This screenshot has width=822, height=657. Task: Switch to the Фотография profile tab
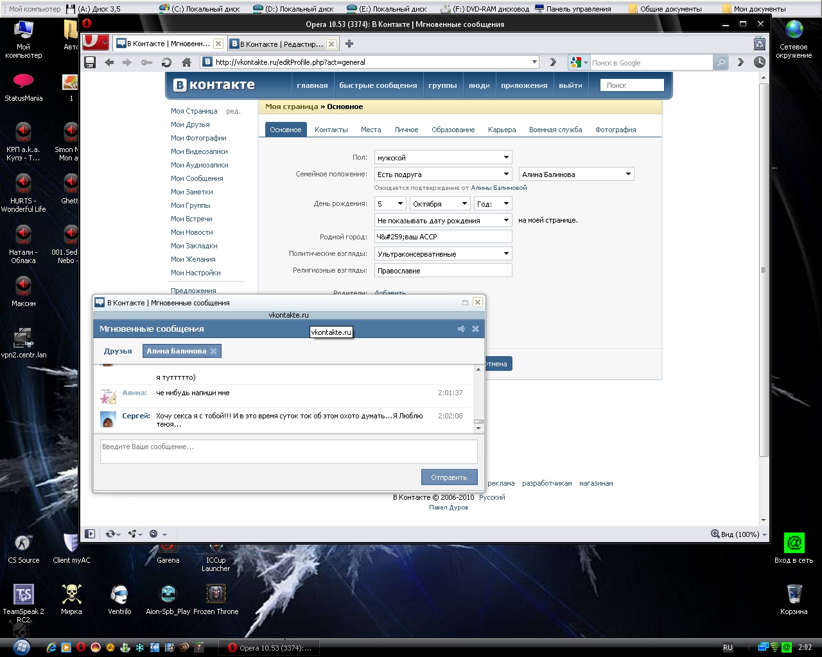point(616,130)
